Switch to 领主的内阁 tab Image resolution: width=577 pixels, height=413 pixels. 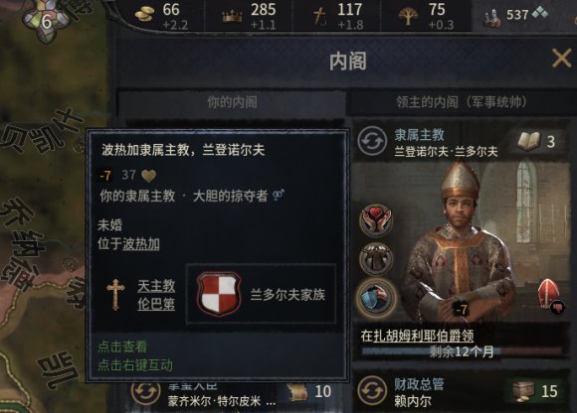click(x=462, y=102)
